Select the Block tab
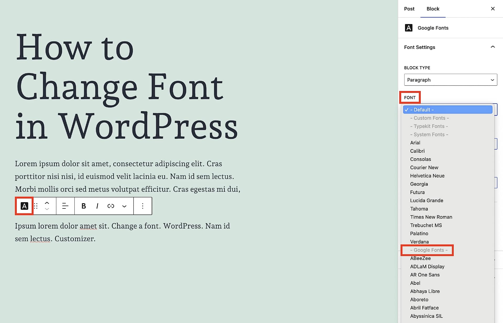 tap(433, 9)
